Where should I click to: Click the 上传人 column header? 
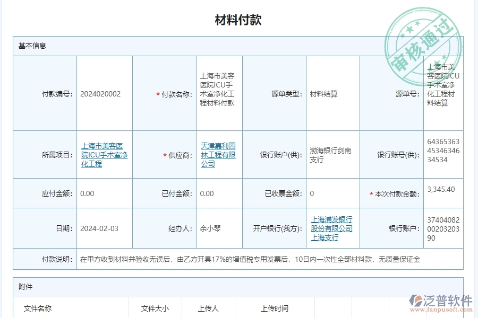coord(208,308)
